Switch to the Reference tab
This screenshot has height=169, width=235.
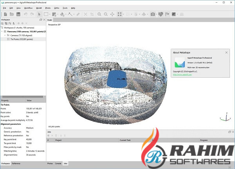(16, 164)
